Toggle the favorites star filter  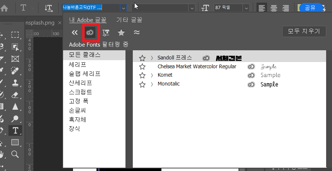tap(121, 33)
